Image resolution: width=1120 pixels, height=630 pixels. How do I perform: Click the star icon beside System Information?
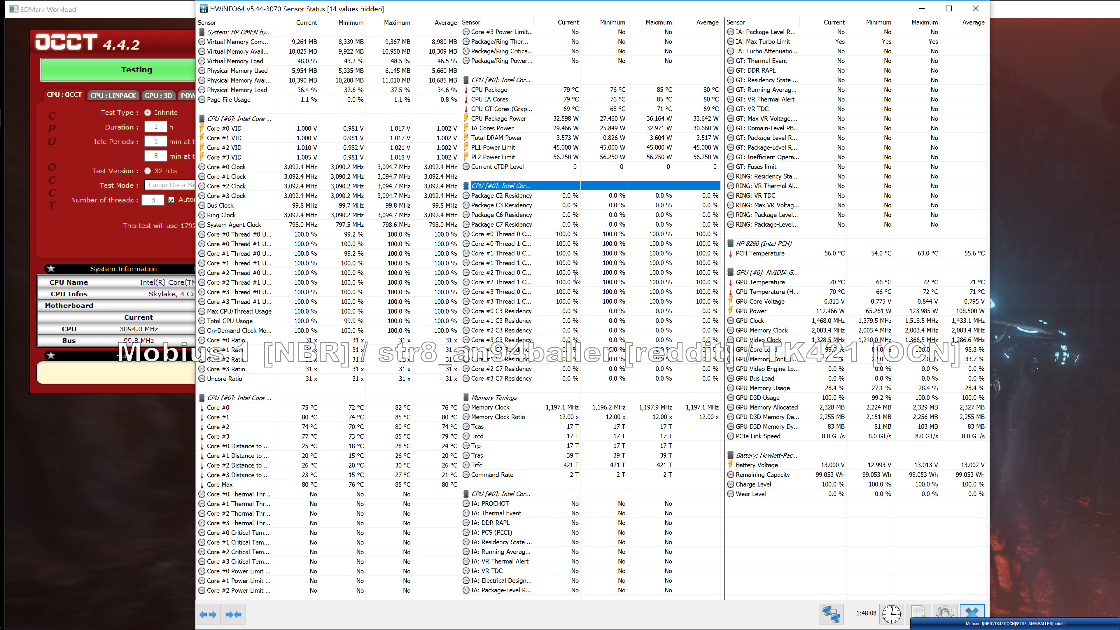(x=51, y=268)
